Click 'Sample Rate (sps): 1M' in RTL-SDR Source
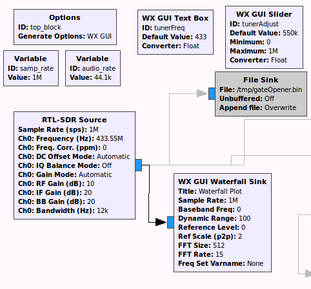This screenshot has width=311, height=289. coord(58,129)
